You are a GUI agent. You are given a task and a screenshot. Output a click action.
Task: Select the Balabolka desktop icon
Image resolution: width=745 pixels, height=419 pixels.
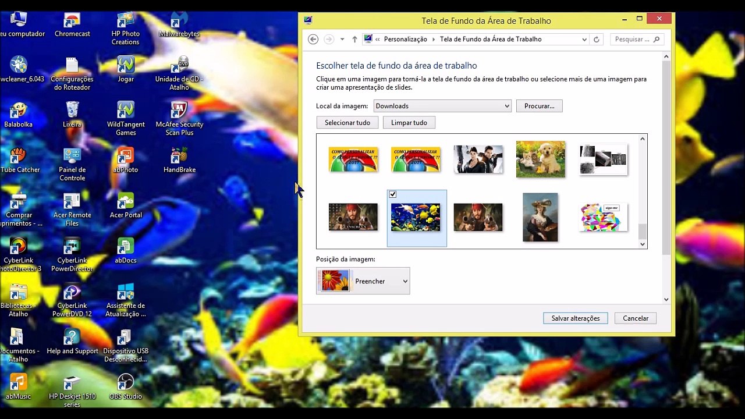(x=19, y=115)
